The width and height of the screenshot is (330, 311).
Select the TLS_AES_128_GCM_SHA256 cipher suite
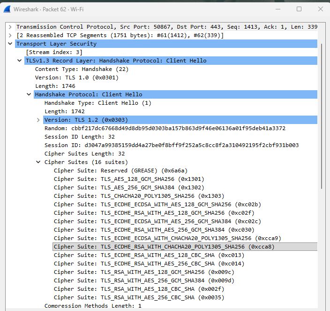tap(129, 179)
